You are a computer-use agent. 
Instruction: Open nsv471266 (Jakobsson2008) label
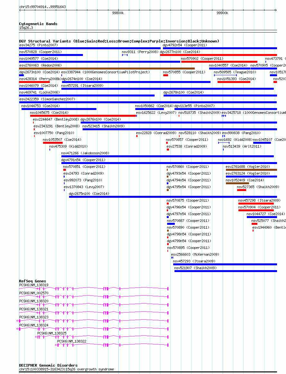click(x=85, y=153)
